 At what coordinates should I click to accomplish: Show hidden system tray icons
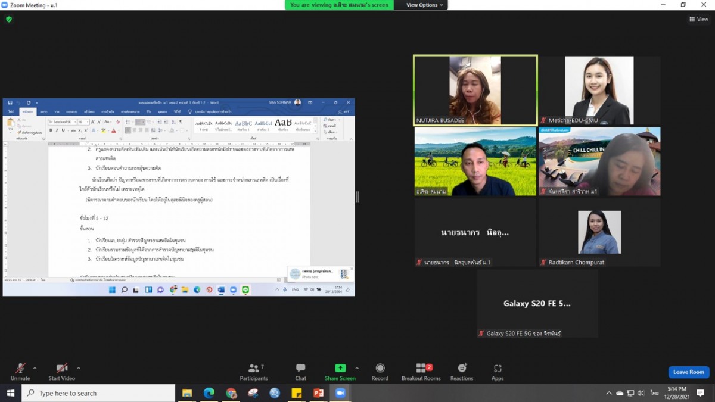(x=609, y=393)
